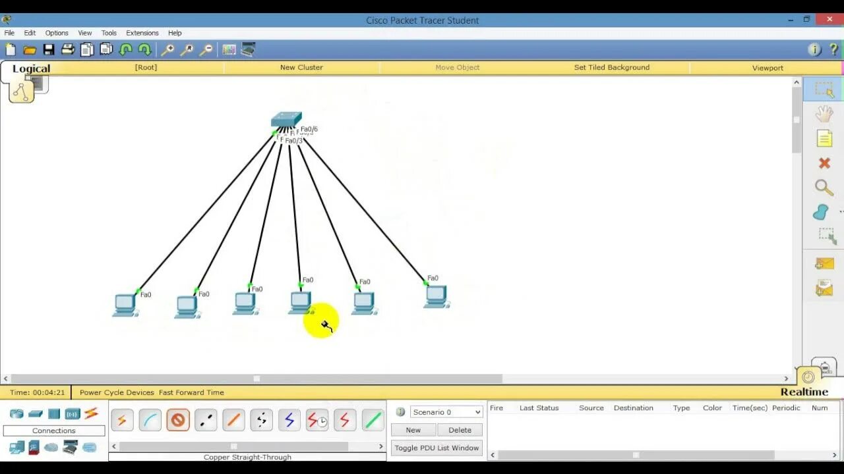Select the Connections lightning category

pyautogui.click(x=91, y=413)
